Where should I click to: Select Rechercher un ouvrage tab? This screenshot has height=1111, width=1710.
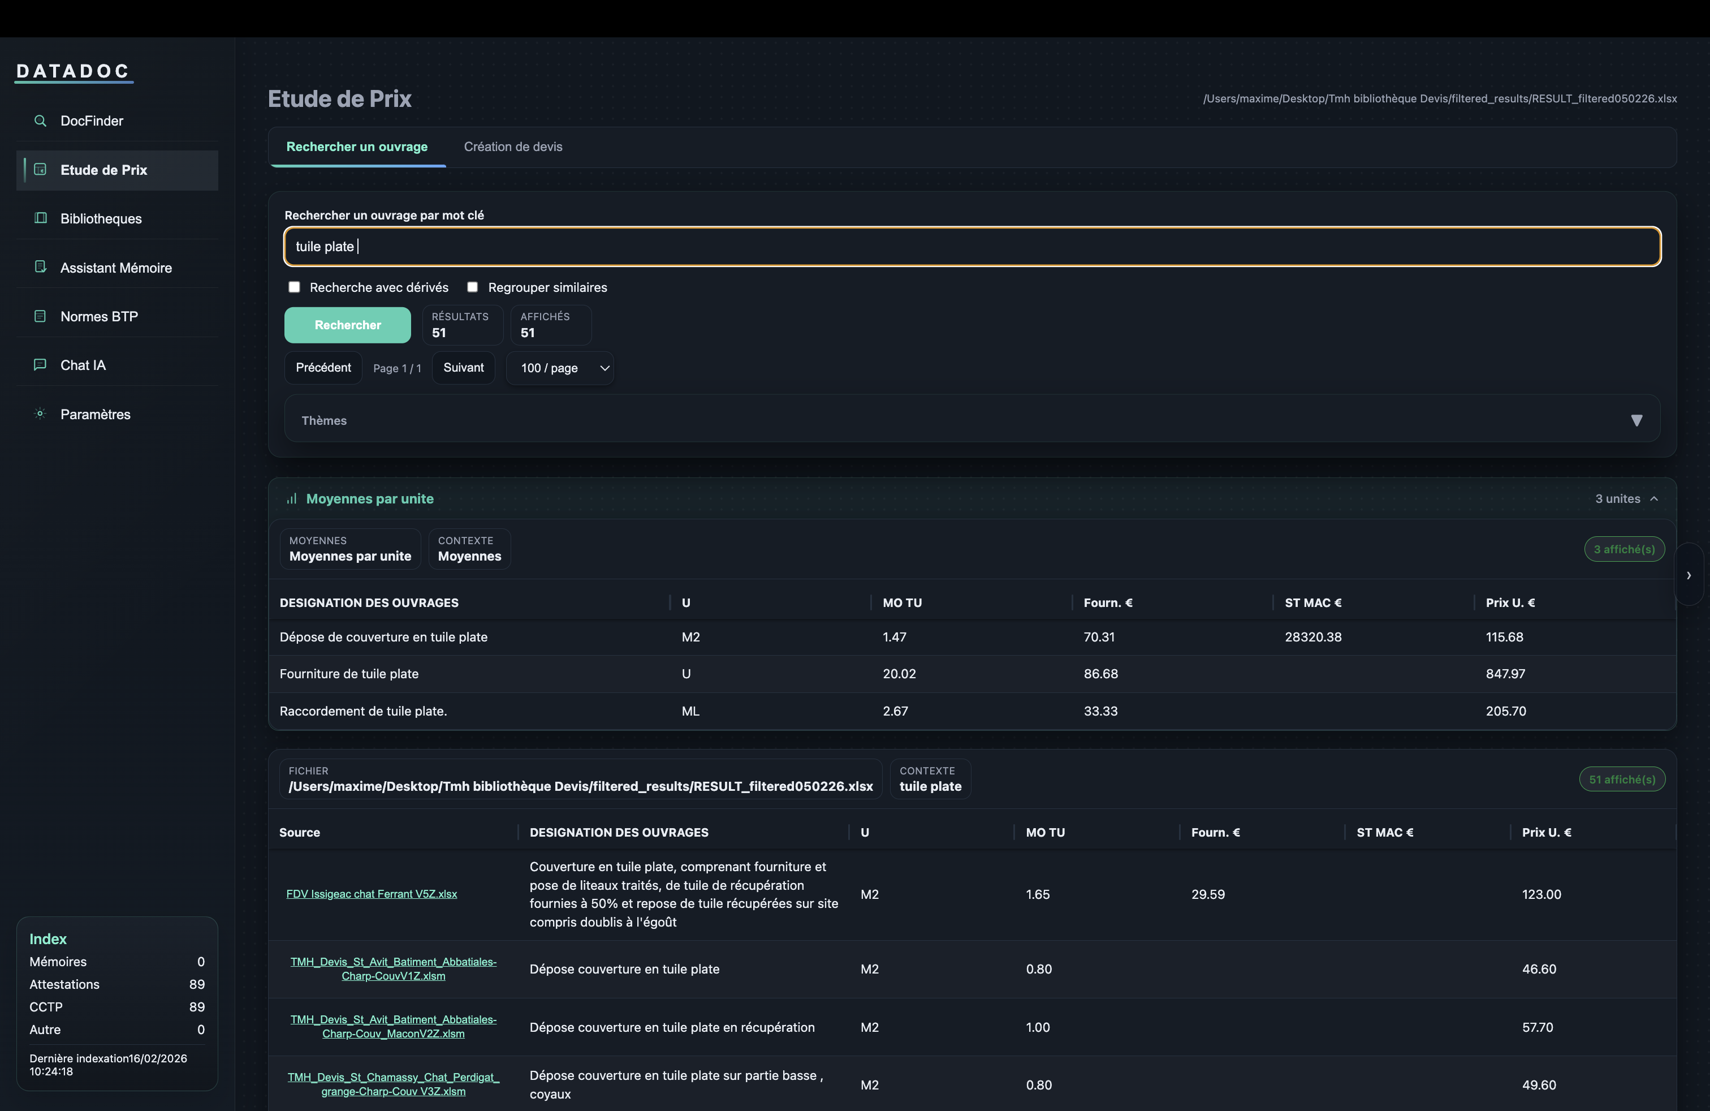coord(356,147)
